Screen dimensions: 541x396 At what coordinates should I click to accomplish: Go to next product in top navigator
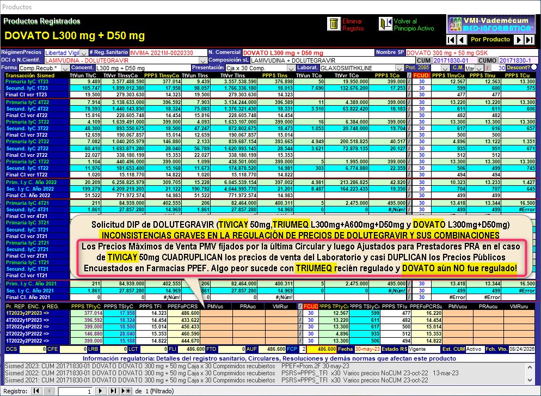point(519,40)
